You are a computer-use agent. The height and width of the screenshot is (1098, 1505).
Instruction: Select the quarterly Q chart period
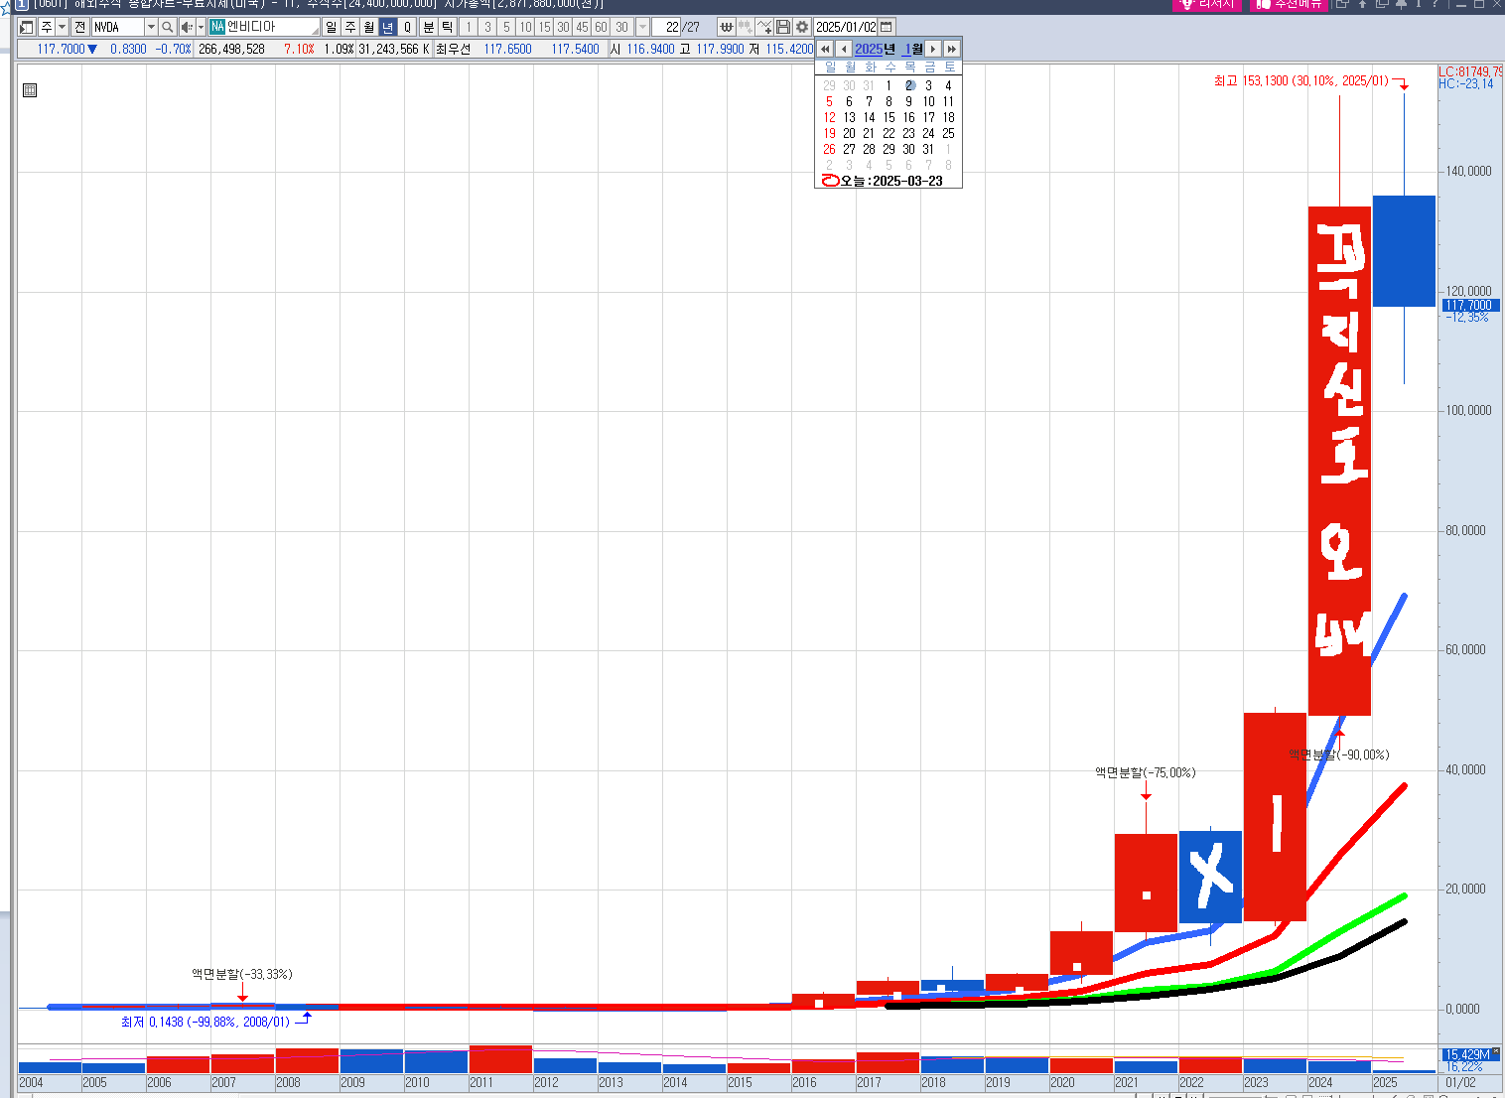(x=407, y=27)
